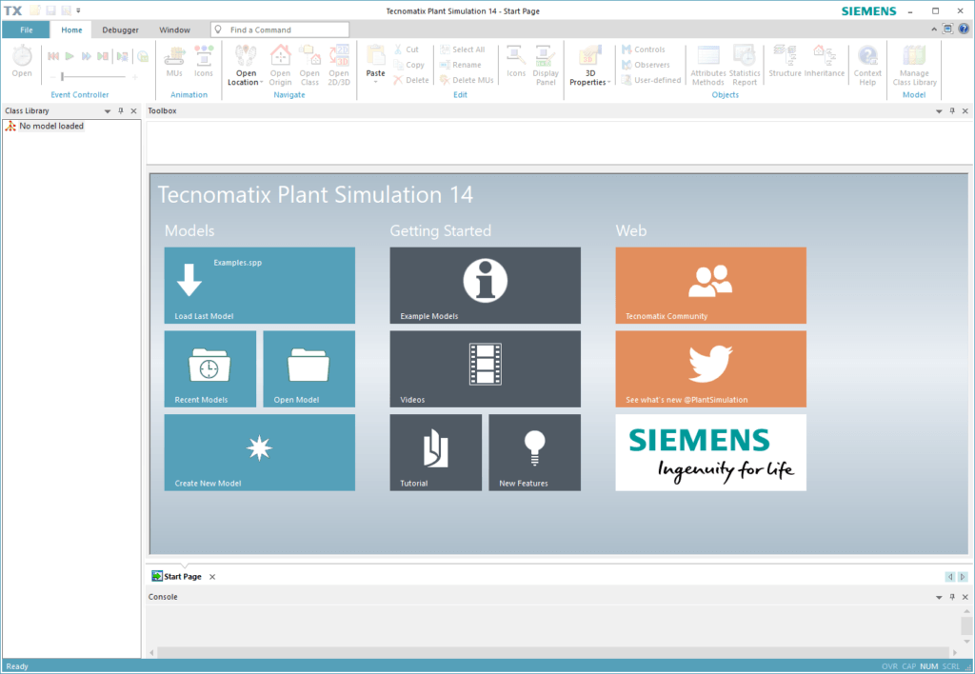Toggle auto-hide pin on Class Library panel
The width and height of the screenshot is (975, 674).
[120, 111]
